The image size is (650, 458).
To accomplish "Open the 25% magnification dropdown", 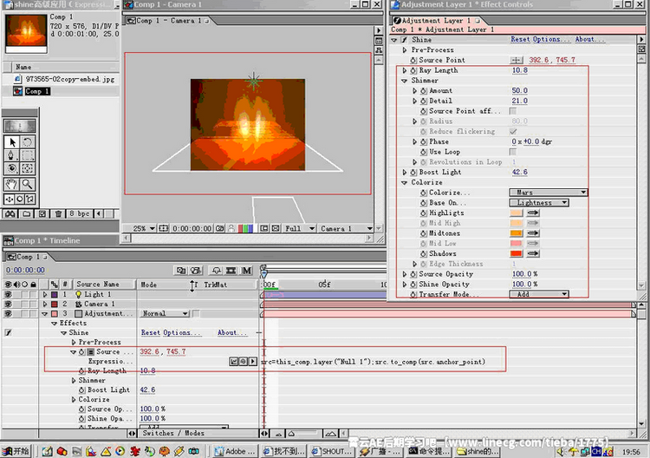I will pos(143,229).
